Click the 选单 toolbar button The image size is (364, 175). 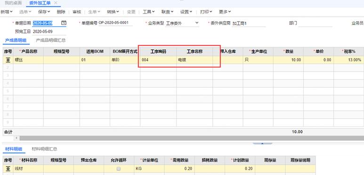pos(25,12)
